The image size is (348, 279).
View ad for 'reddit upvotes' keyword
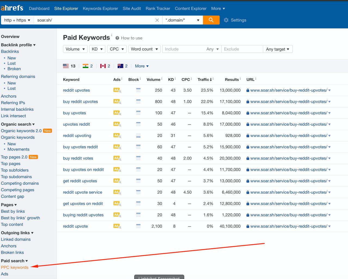coord(117,90)
